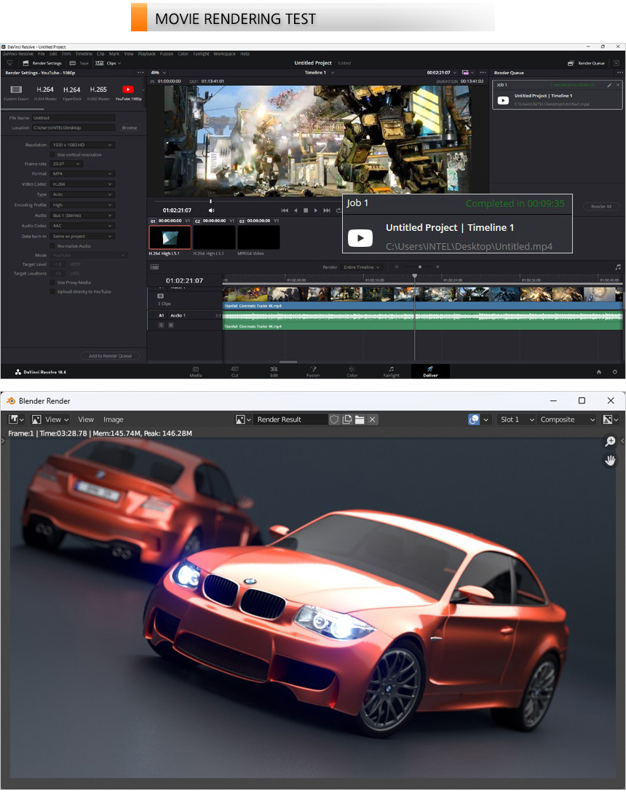Open the Cut page
Image resolution: width=626 pixels, height=793 pixels.
(234, 371)
